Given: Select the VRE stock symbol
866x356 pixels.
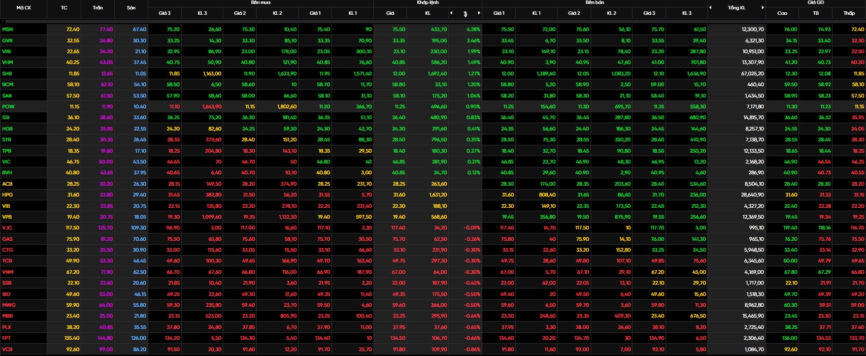Looking at the screenshot, I should (x=7, y=51).
